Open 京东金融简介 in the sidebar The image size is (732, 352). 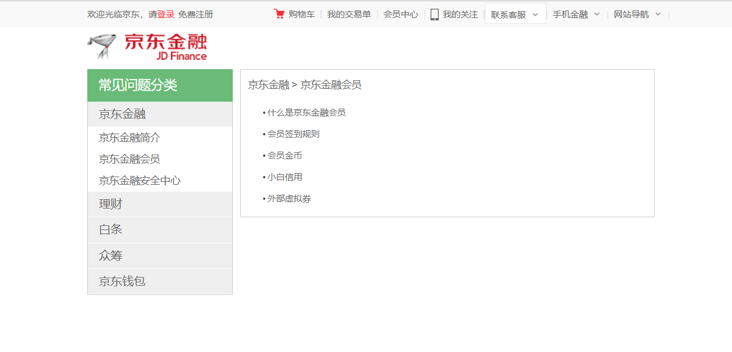pos(130,138)
